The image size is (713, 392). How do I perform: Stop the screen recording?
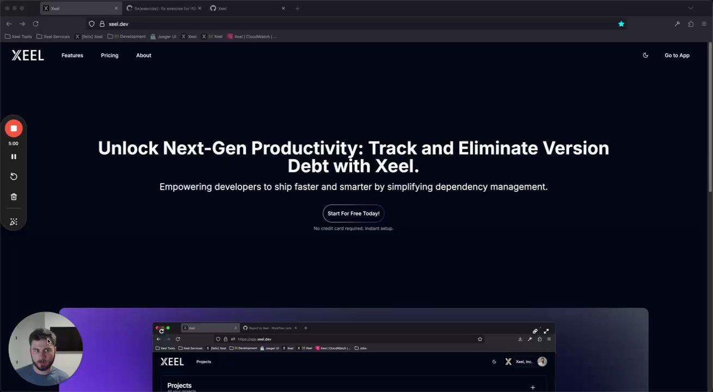click(x=14, y=128)
